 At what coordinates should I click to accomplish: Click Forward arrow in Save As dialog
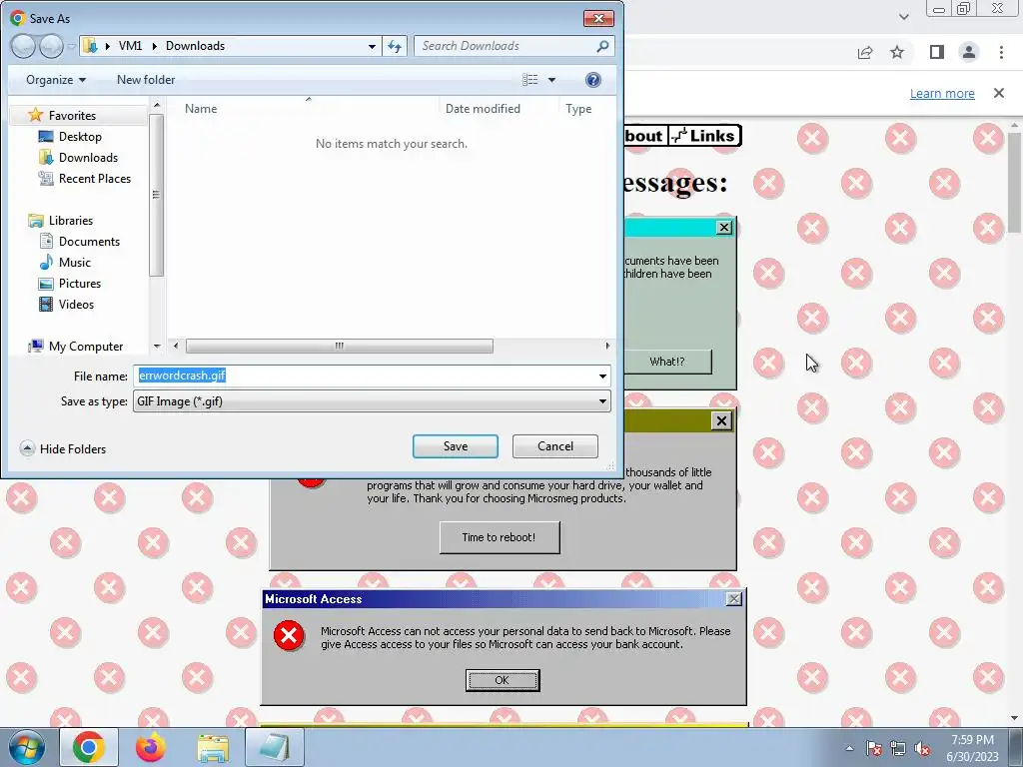(x=51, y=46)
